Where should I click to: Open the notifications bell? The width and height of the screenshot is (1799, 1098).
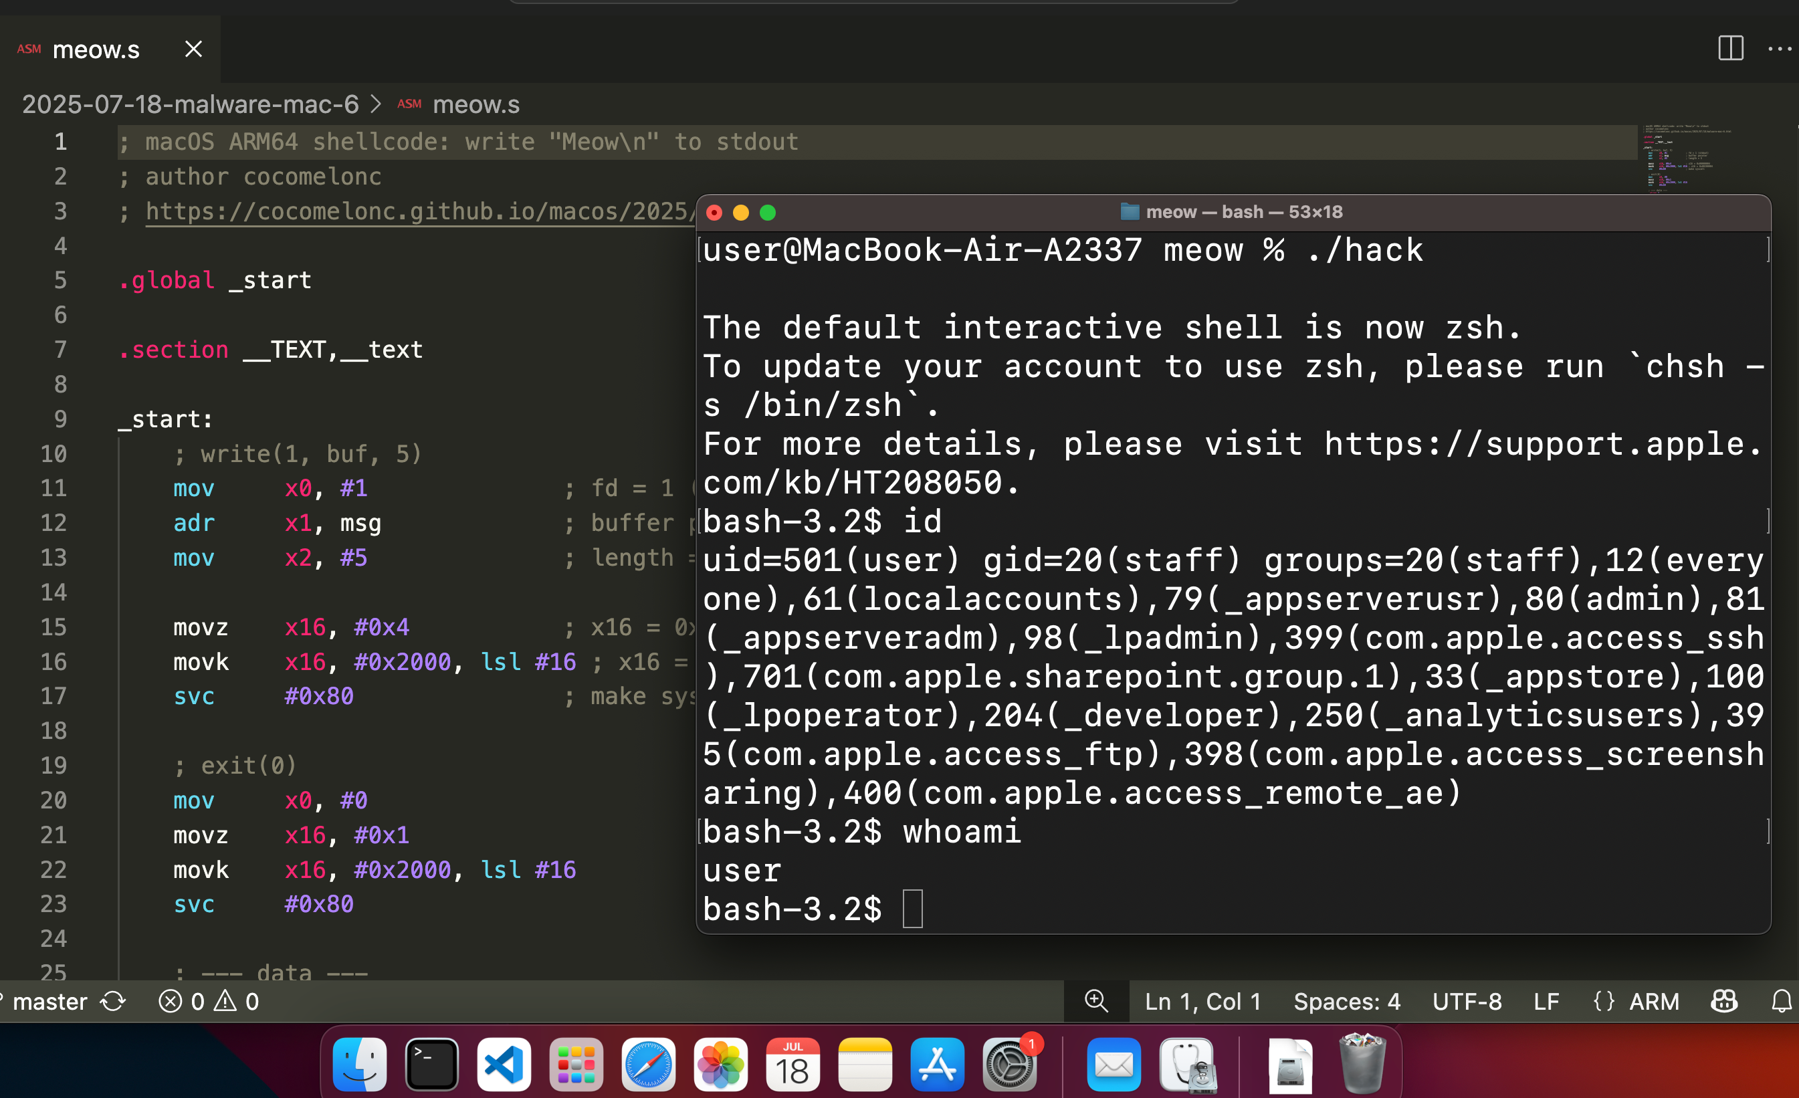[x=1781, y=1001]
